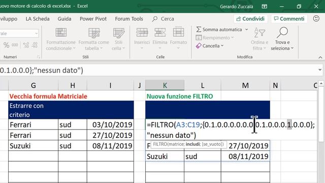Open the Forum Tools tab
The height and width of the screenshot is (183, 325).
[129, 19]
